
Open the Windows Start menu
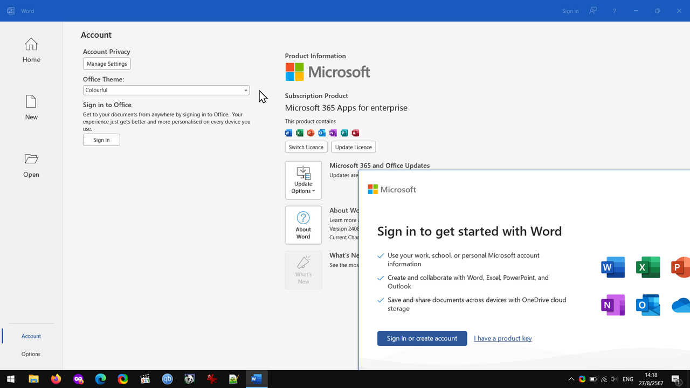tap(11, 379)
